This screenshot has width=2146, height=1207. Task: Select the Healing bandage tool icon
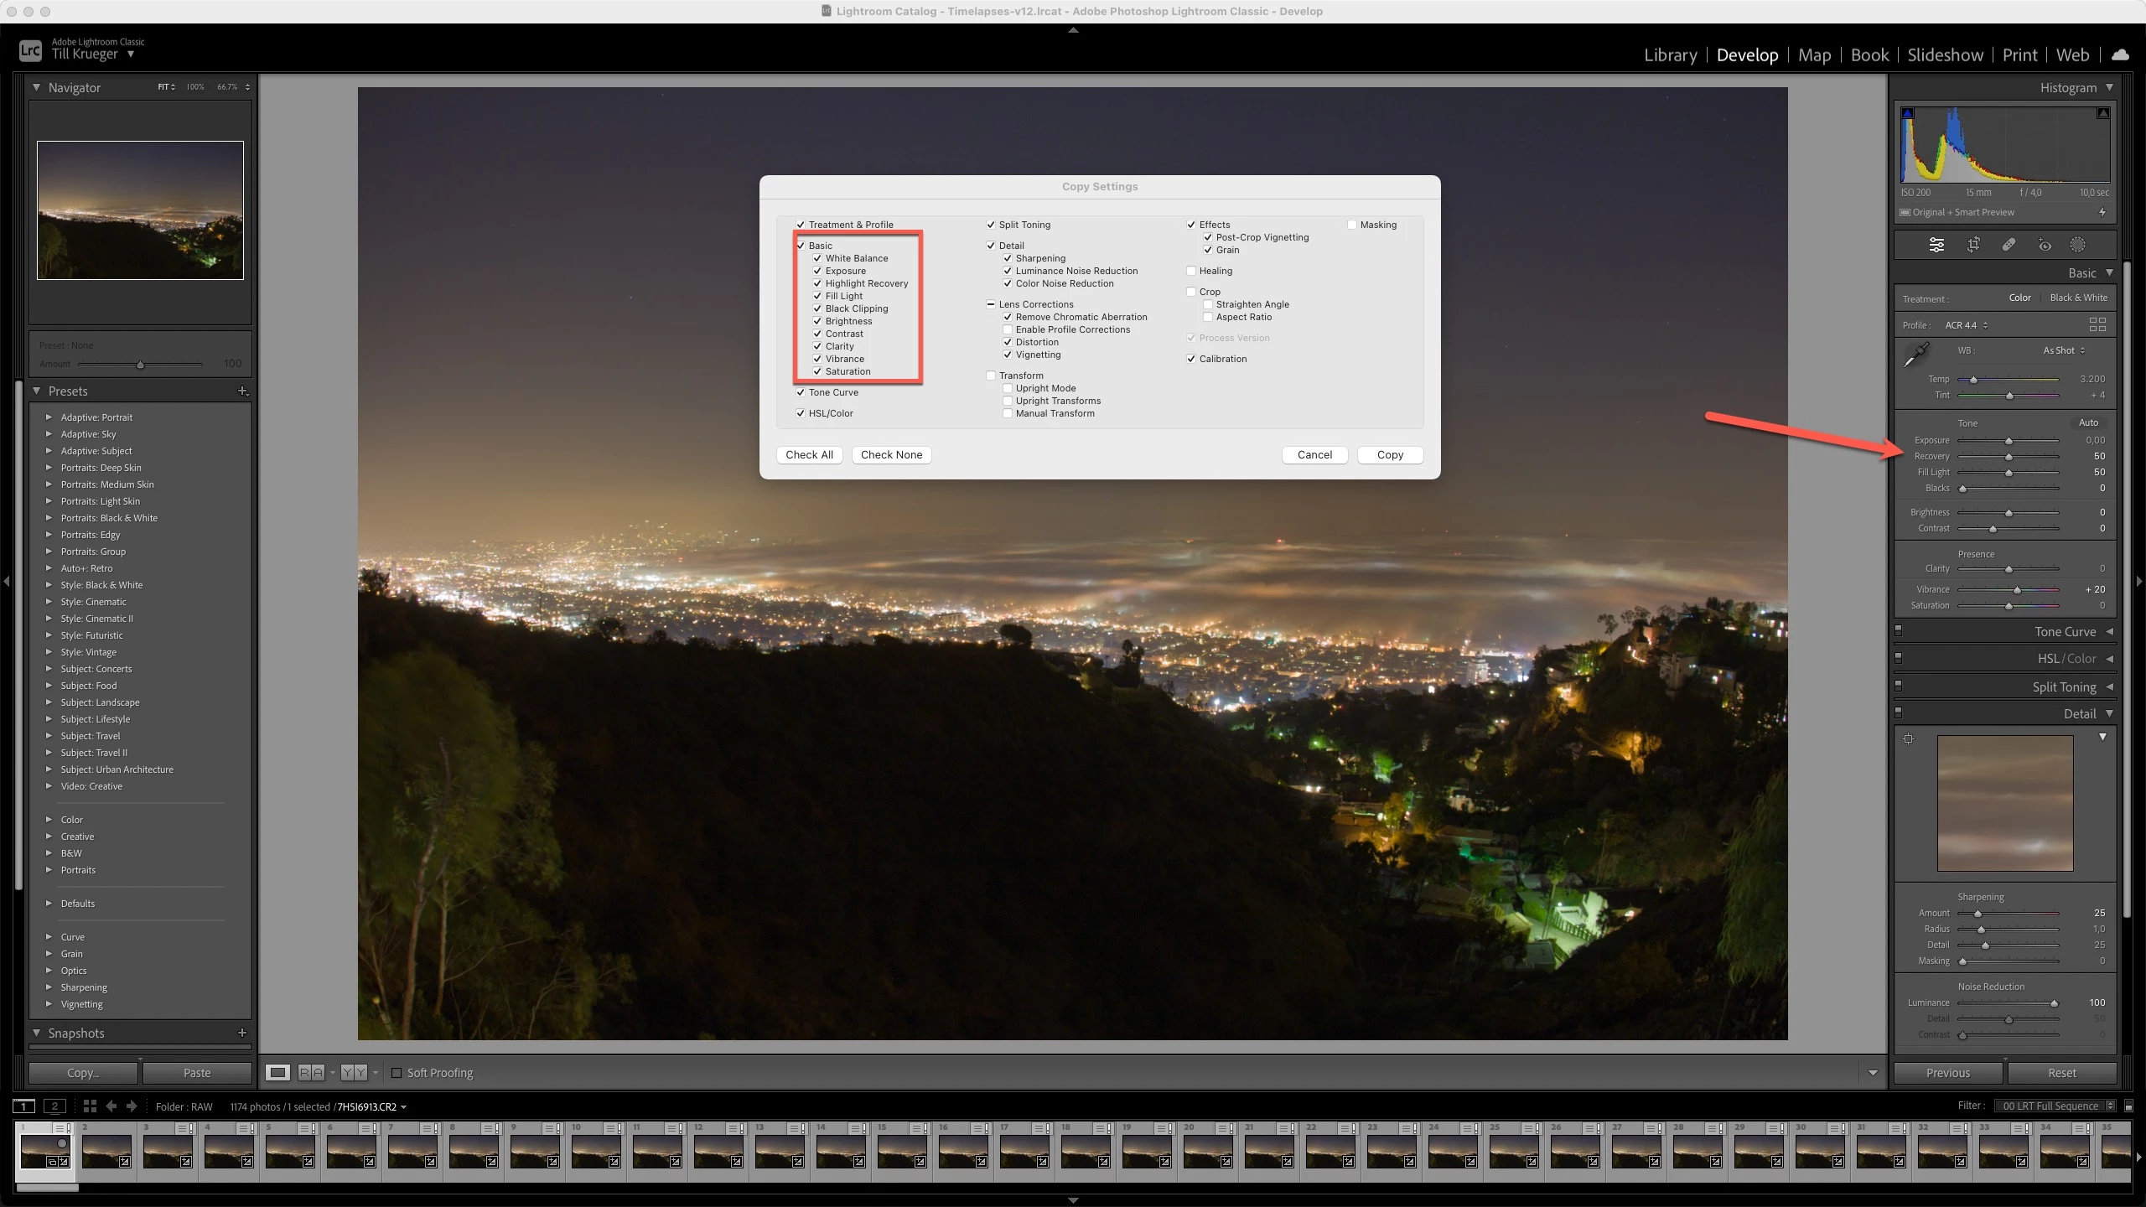2009,245
